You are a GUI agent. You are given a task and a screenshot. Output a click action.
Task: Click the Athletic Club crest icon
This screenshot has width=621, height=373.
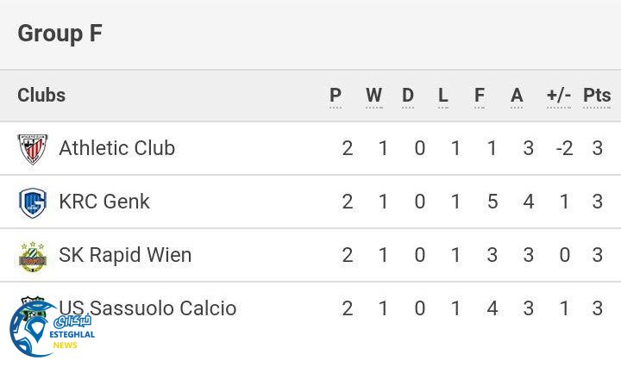click(33, 149)
